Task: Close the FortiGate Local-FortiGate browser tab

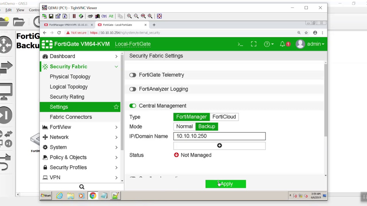Action: click(145, 25)
